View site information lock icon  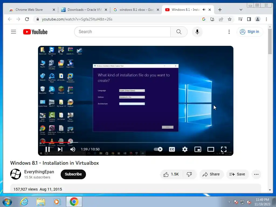(x=37, y=19)
